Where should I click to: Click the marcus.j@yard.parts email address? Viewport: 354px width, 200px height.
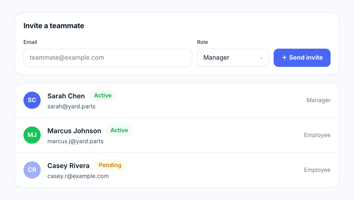pyautogui.click(x=75, y=141)
